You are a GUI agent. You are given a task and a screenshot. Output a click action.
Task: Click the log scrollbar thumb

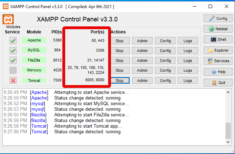point(228,131)
